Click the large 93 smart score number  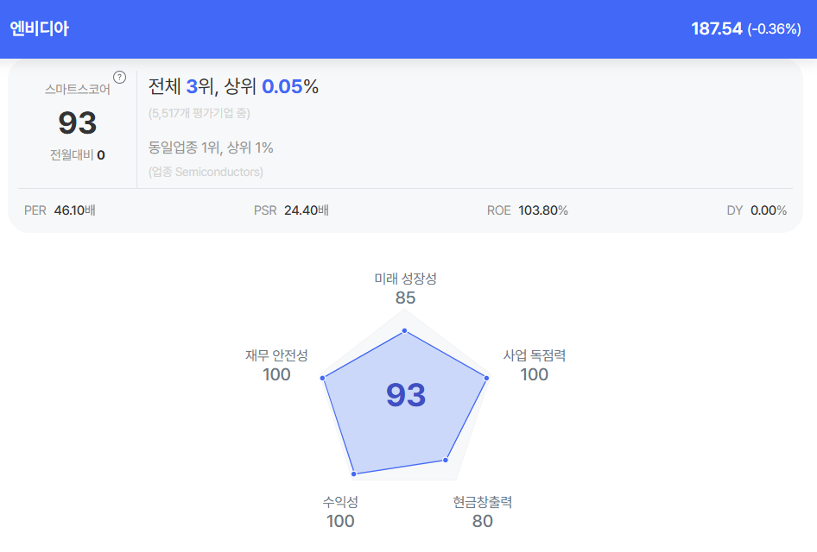point(78,123)
